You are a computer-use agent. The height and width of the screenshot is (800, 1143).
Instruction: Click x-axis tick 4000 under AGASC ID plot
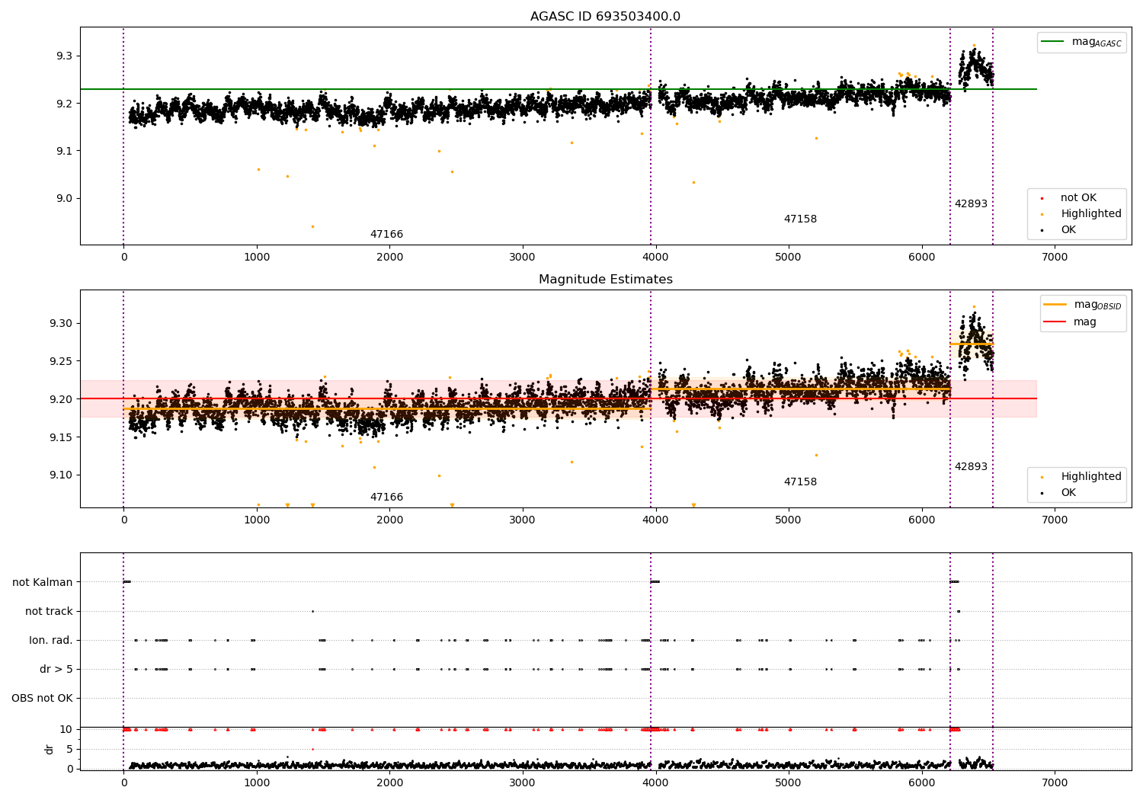(655, 257)
